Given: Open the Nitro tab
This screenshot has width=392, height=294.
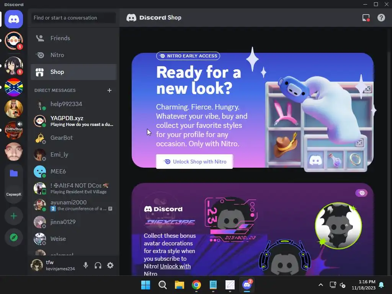Looking at the screenshot, I should pos(73,55).
